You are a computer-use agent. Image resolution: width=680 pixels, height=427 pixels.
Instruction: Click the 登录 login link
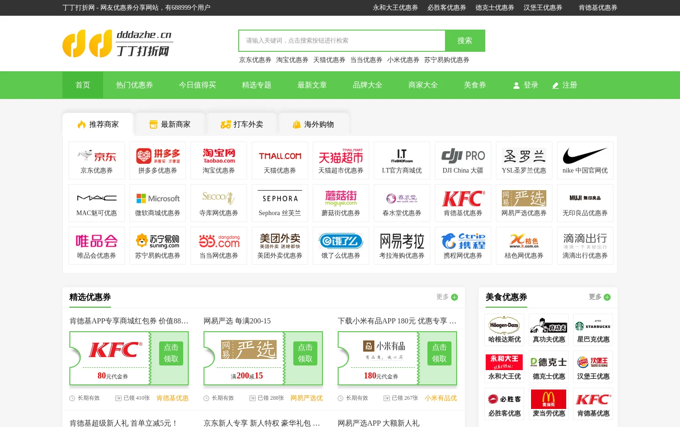(x=526, y=85)
